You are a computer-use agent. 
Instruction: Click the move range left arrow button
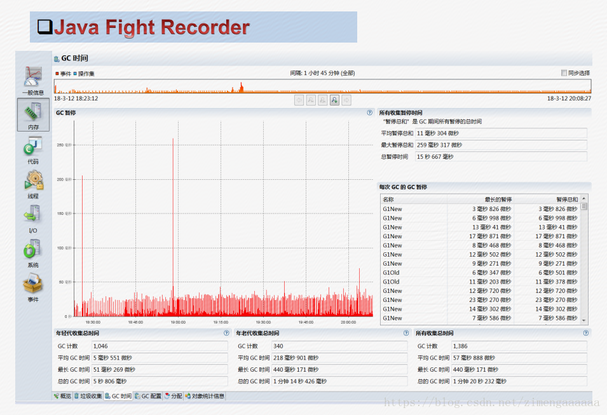(299, 100)
